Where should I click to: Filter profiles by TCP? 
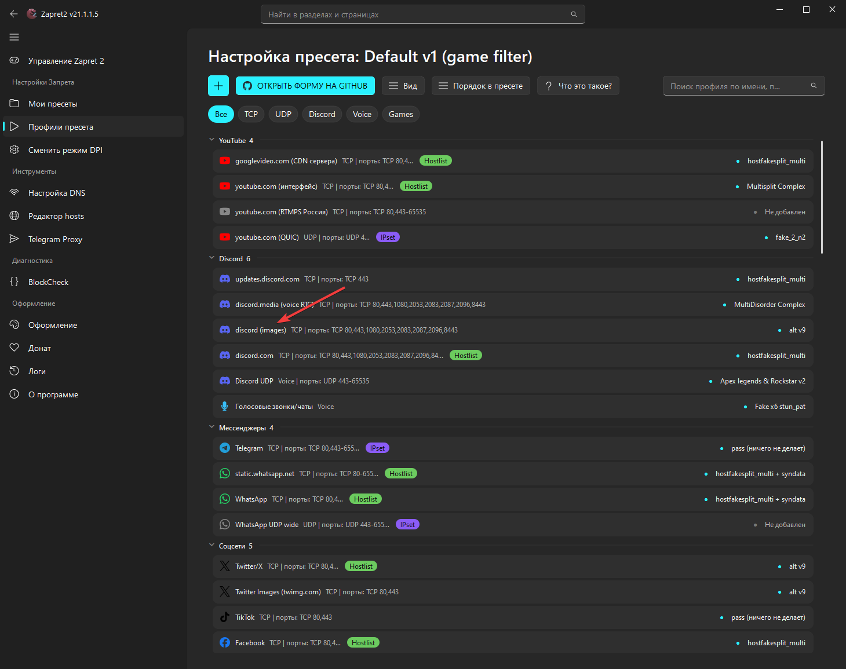251,114
